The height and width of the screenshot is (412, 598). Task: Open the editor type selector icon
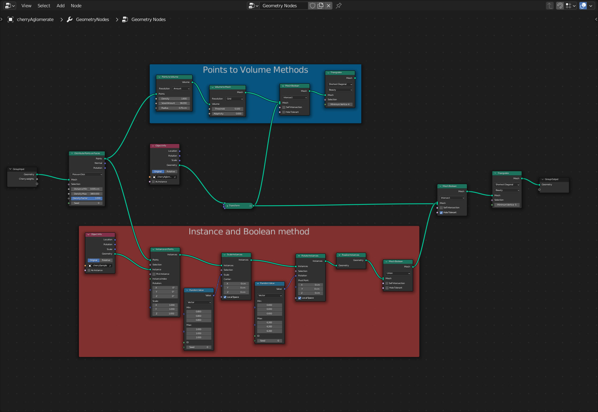click(x=10, y=6)
